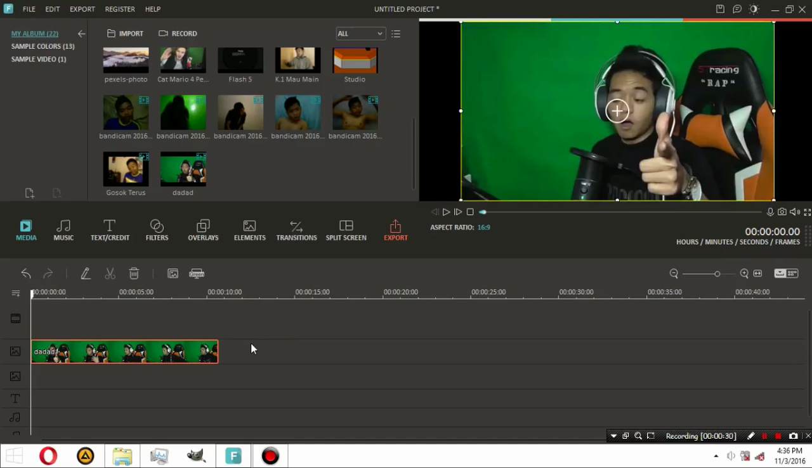Click the scissors split icon

(x=110, y=274)
